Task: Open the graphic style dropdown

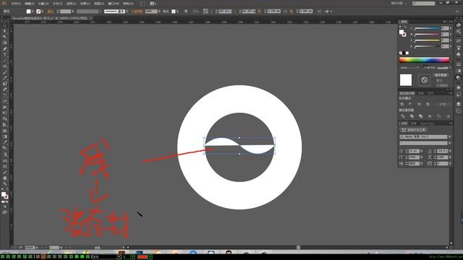Action: (x=177, y=12)
